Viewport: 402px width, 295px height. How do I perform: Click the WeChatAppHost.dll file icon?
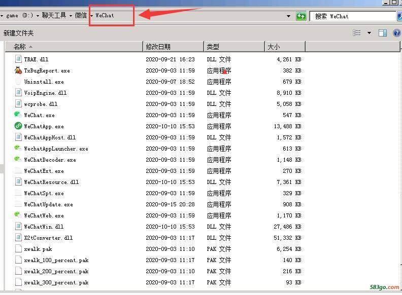click(18, 137)
